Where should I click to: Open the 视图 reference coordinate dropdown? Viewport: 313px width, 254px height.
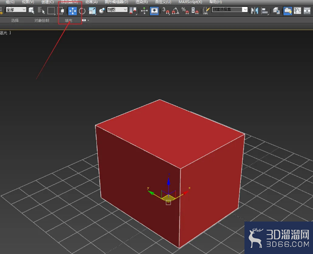(x=117, y=10)
